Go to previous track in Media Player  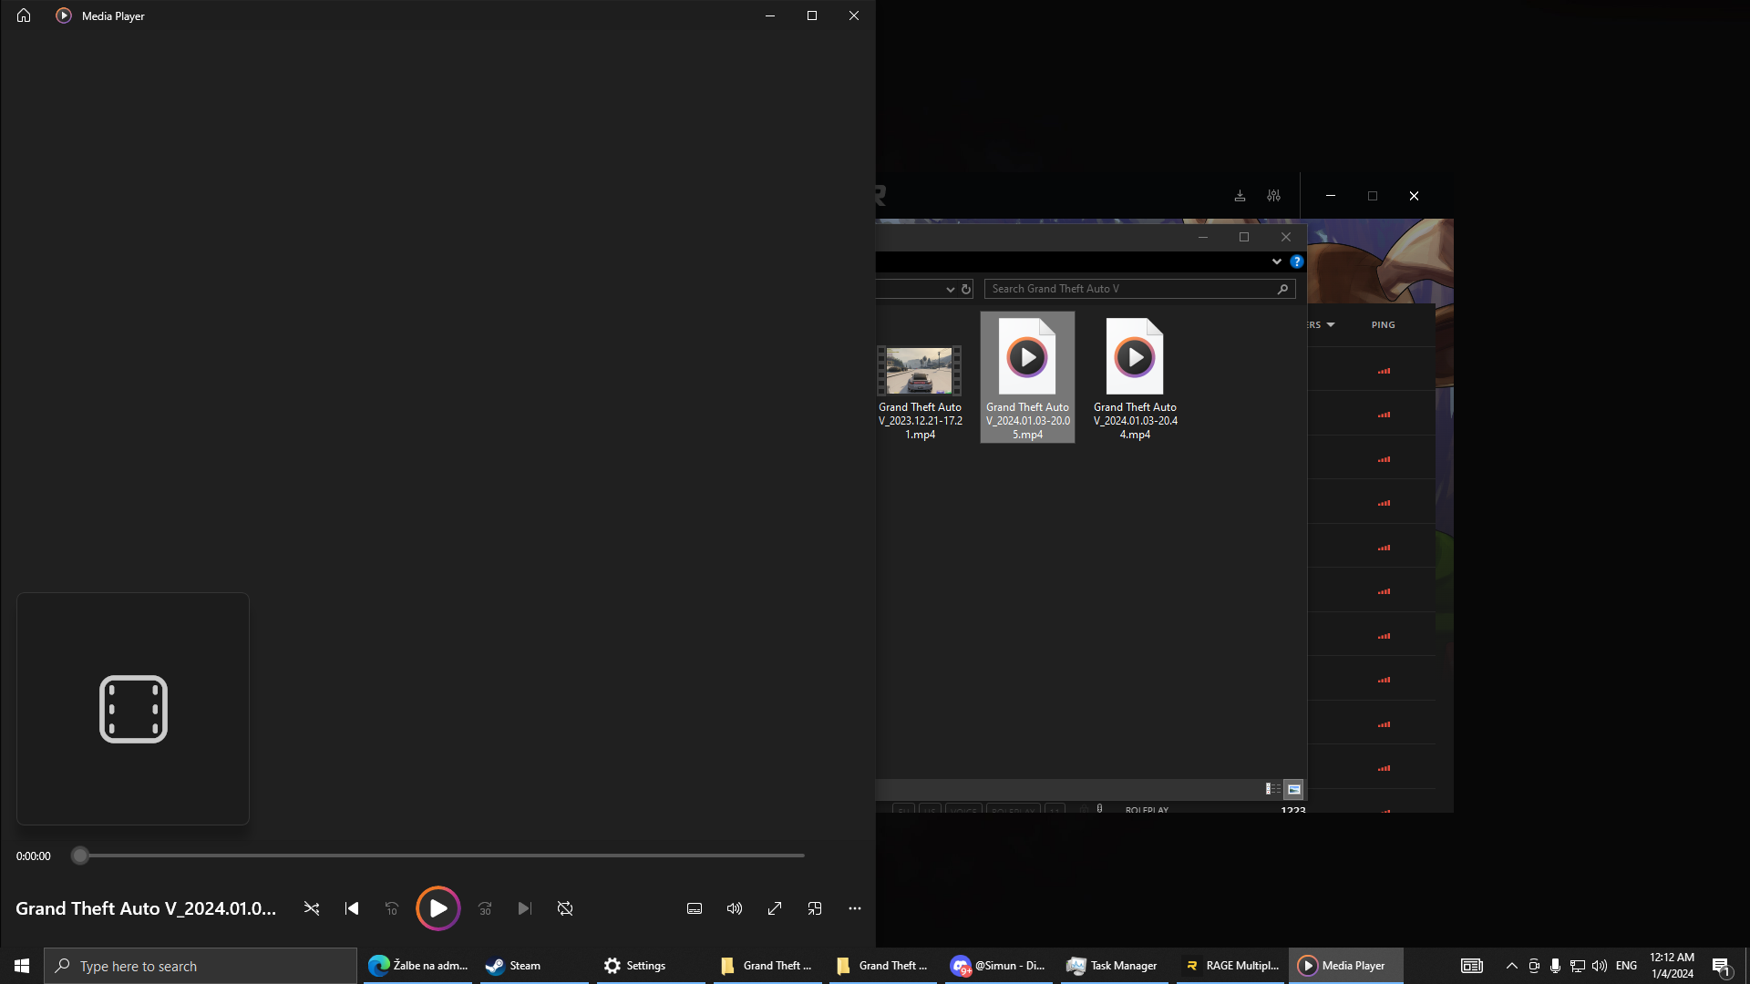pos(352,908)
